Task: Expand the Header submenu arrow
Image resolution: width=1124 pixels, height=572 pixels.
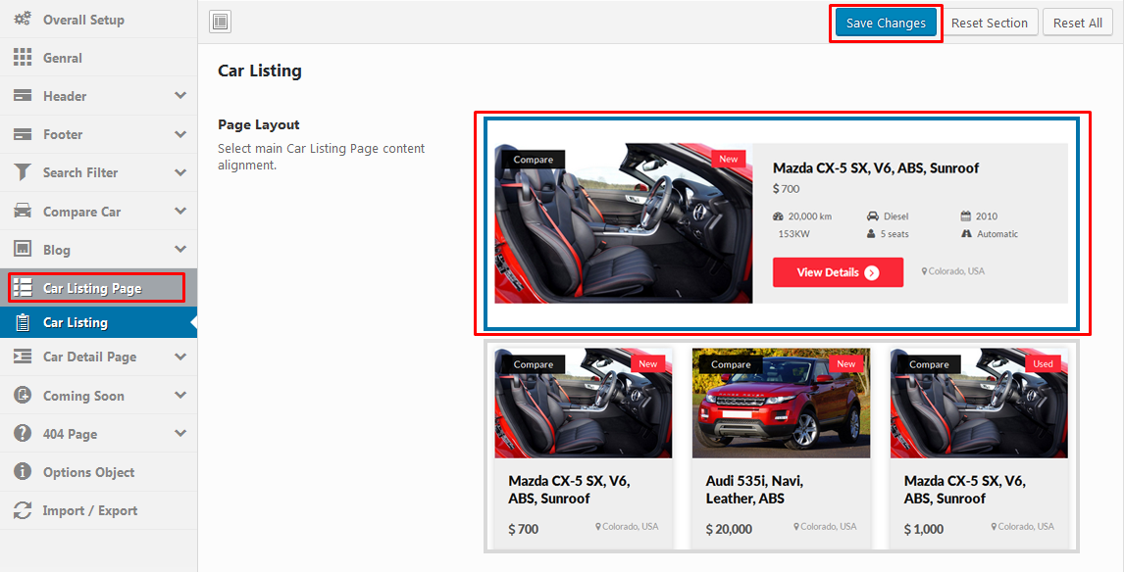Action: click(x=179, y=95)
